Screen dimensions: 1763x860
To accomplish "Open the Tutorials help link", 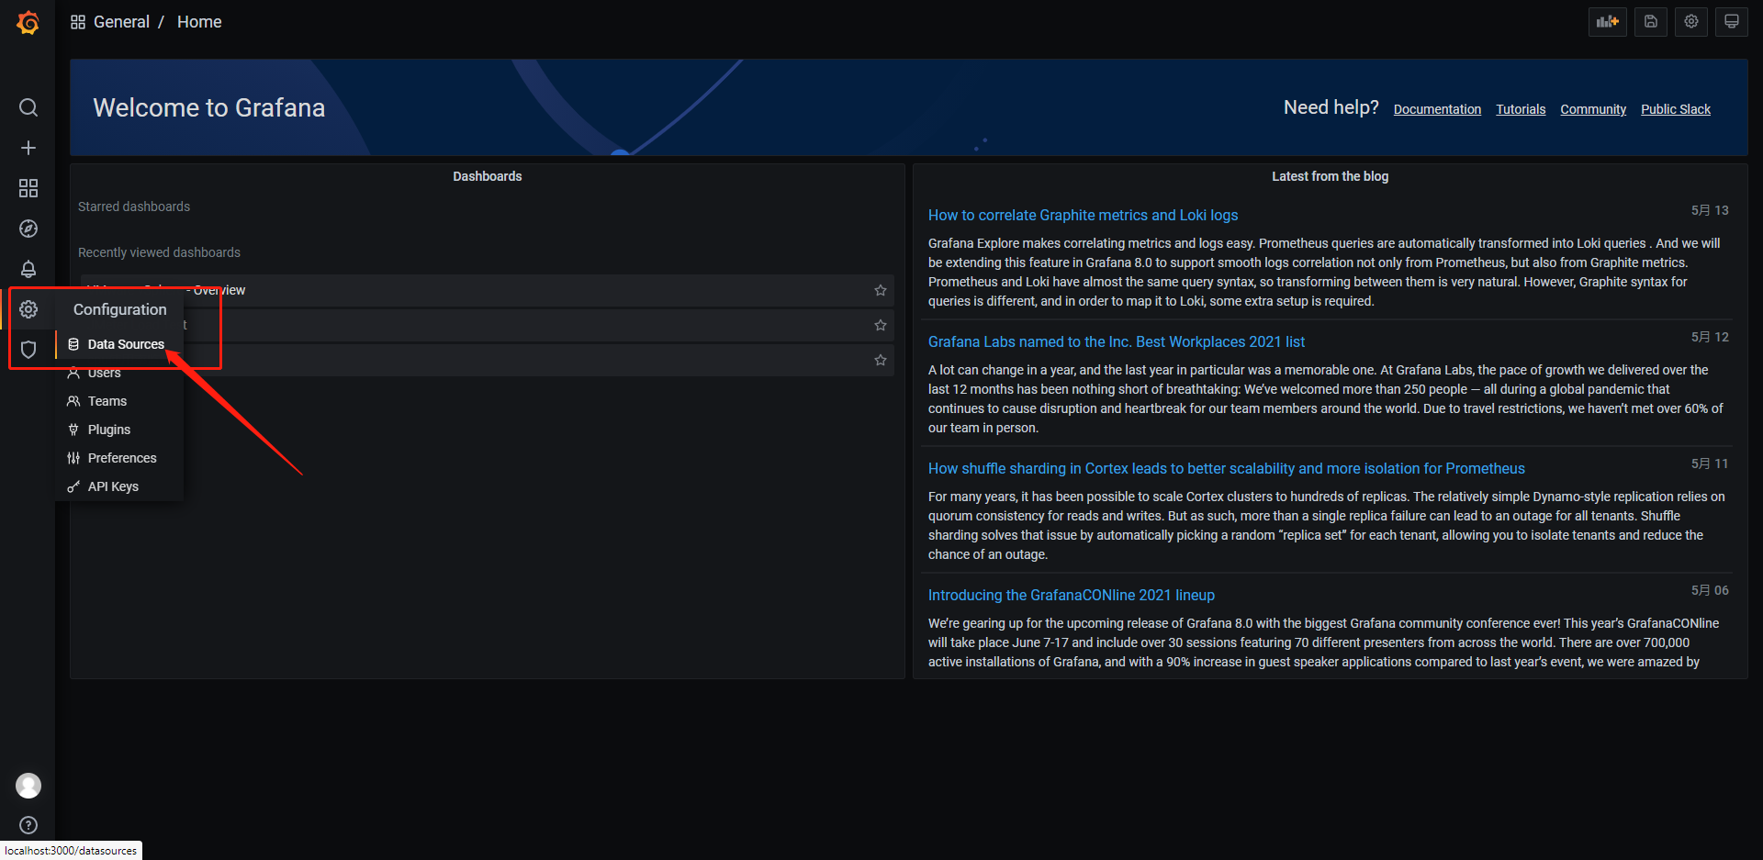I will pos(1521,109).
